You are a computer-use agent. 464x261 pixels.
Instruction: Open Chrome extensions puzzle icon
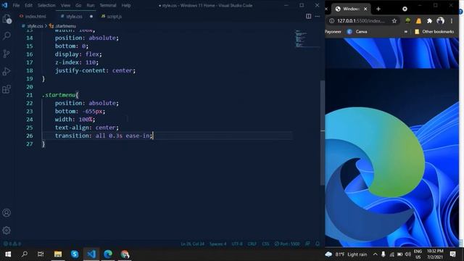429,21
